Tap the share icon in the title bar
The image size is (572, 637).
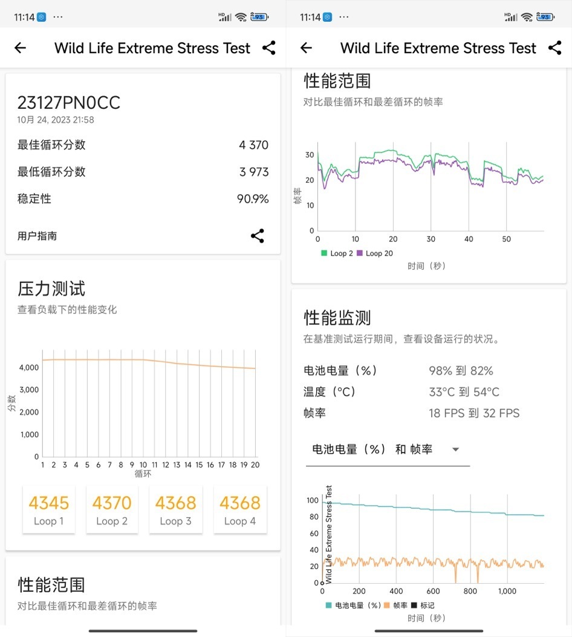click(268, 48)
